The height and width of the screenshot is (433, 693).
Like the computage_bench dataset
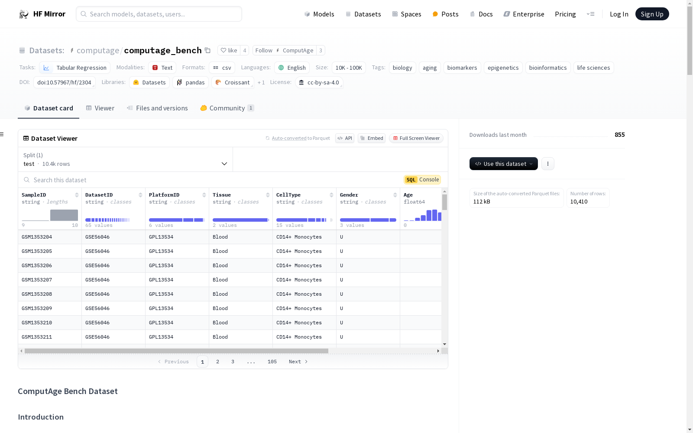(229, 50)
